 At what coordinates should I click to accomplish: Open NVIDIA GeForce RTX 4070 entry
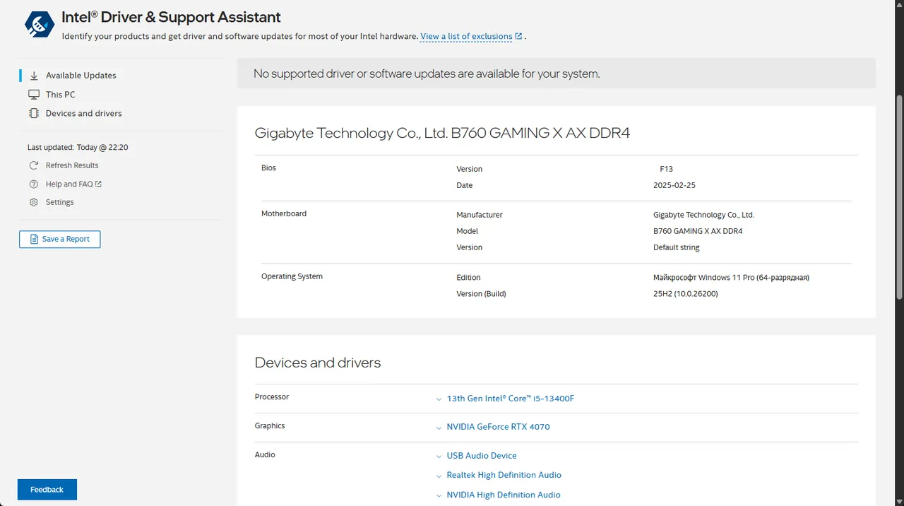498,427
